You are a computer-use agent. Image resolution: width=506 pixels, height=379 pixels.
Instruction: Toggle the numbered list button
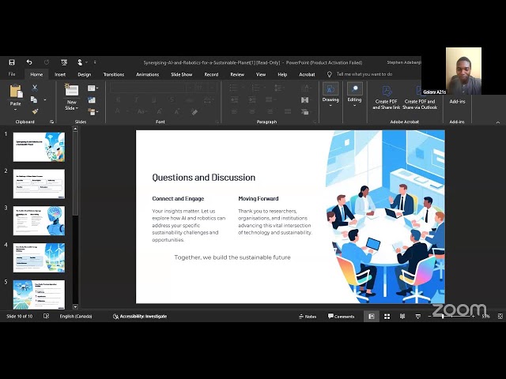coord(257,88)
